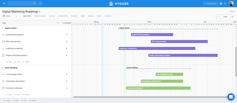Open the Board view dropdown

pos(10,16)
